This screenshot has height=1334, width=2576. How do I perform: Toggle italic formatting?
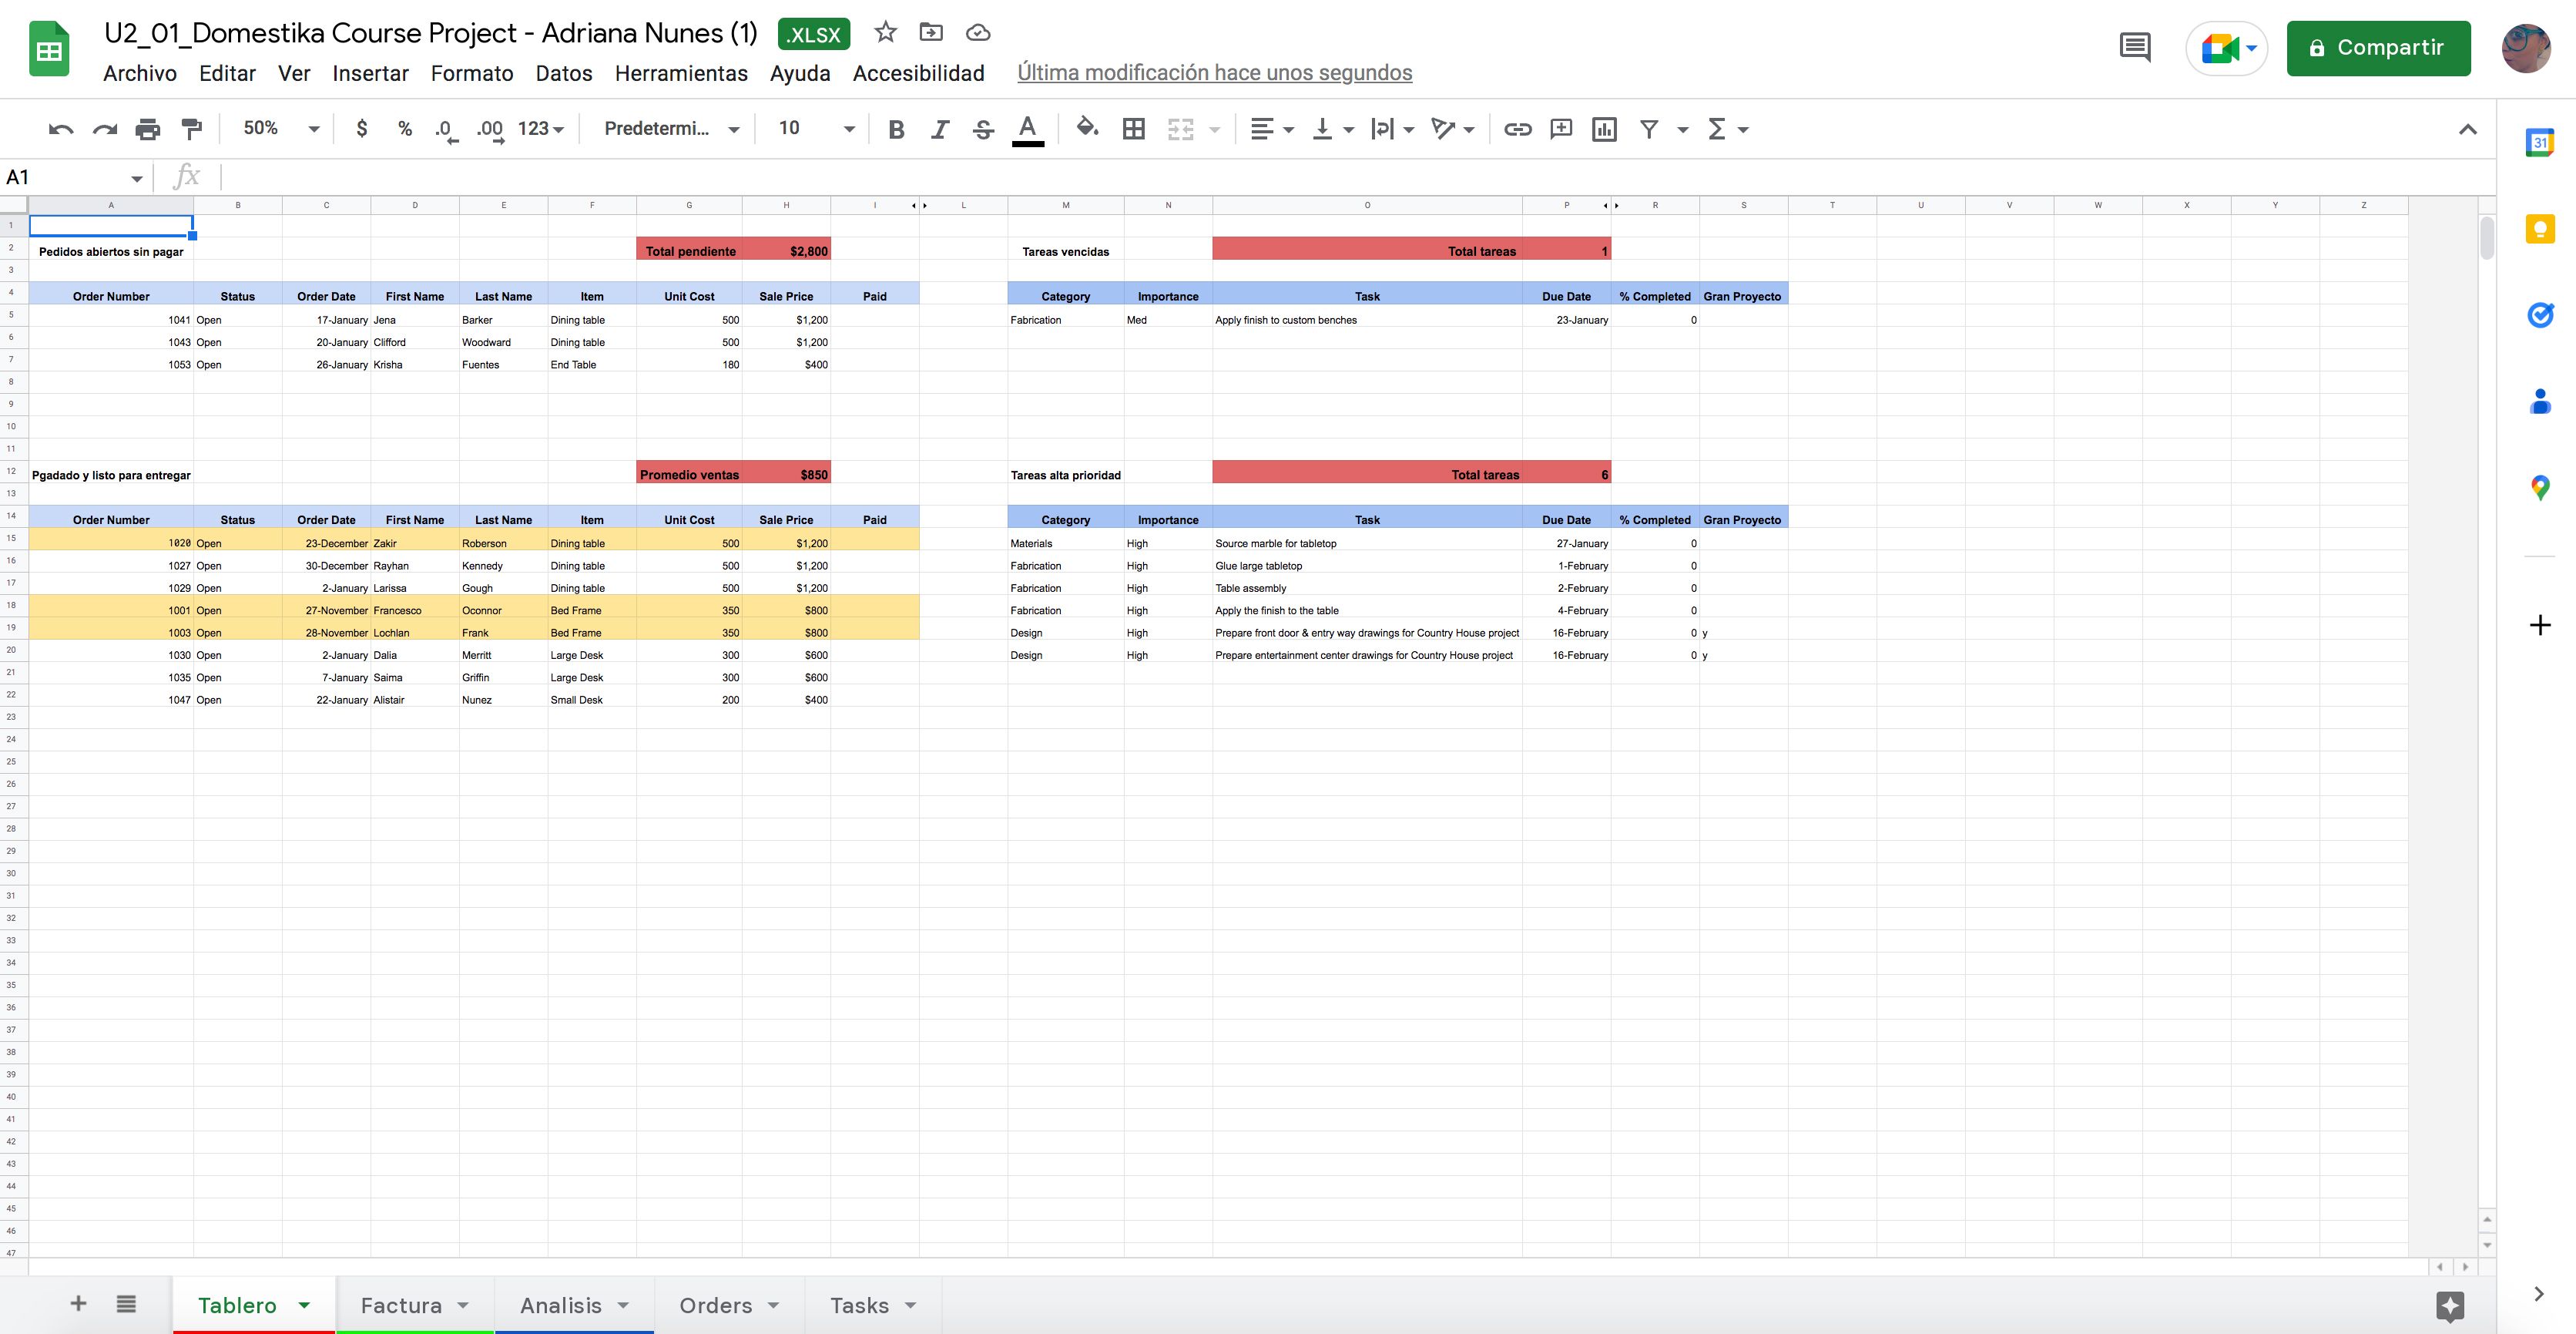point(939,128)
